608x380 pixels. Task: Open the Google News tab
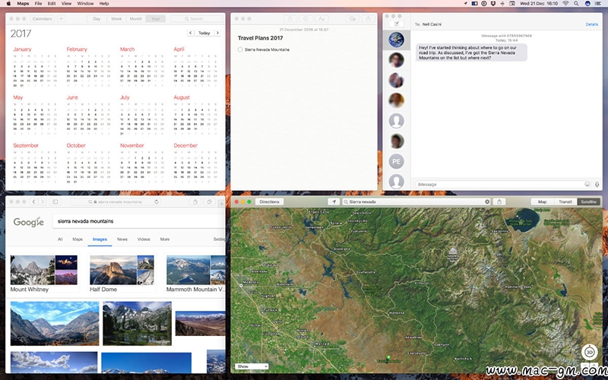click(122, 239)
